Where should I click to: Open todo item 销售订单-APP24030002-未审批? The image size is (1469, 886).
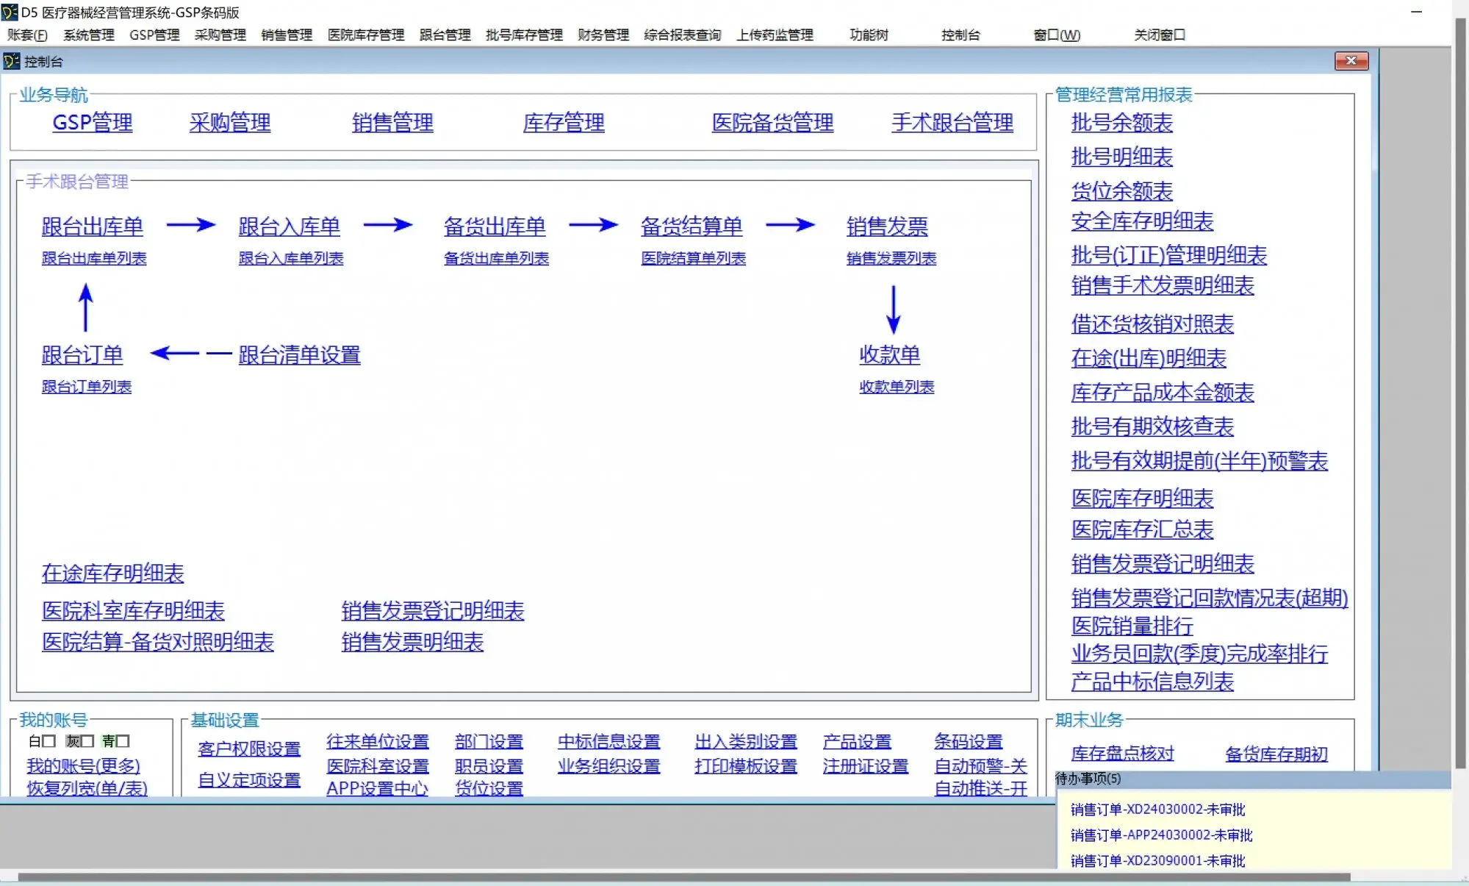tap(1161, 835)
